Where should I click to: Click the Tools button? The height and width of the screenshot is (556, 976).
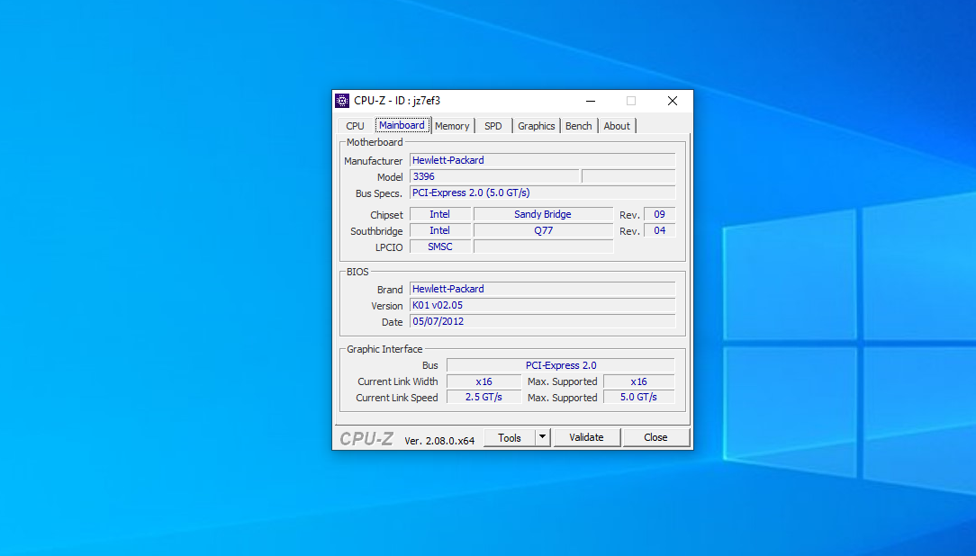(x=510, y=438)
